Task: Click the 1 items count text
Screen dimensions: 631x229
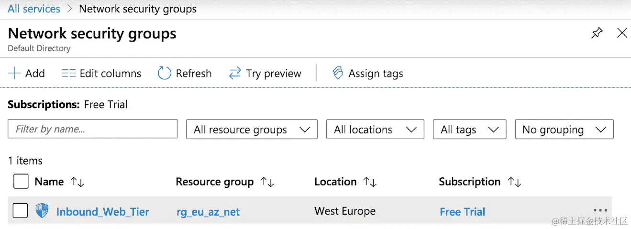Action: click(x=25, y=161)
